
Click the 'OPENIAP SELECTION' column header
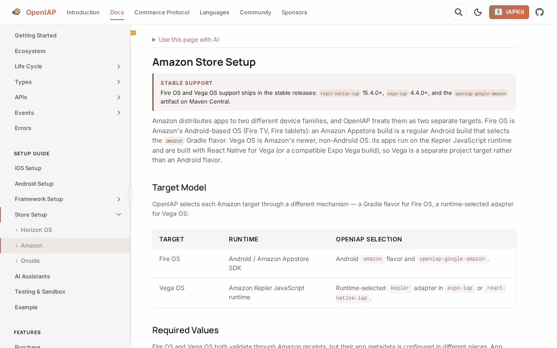[369, 239]
